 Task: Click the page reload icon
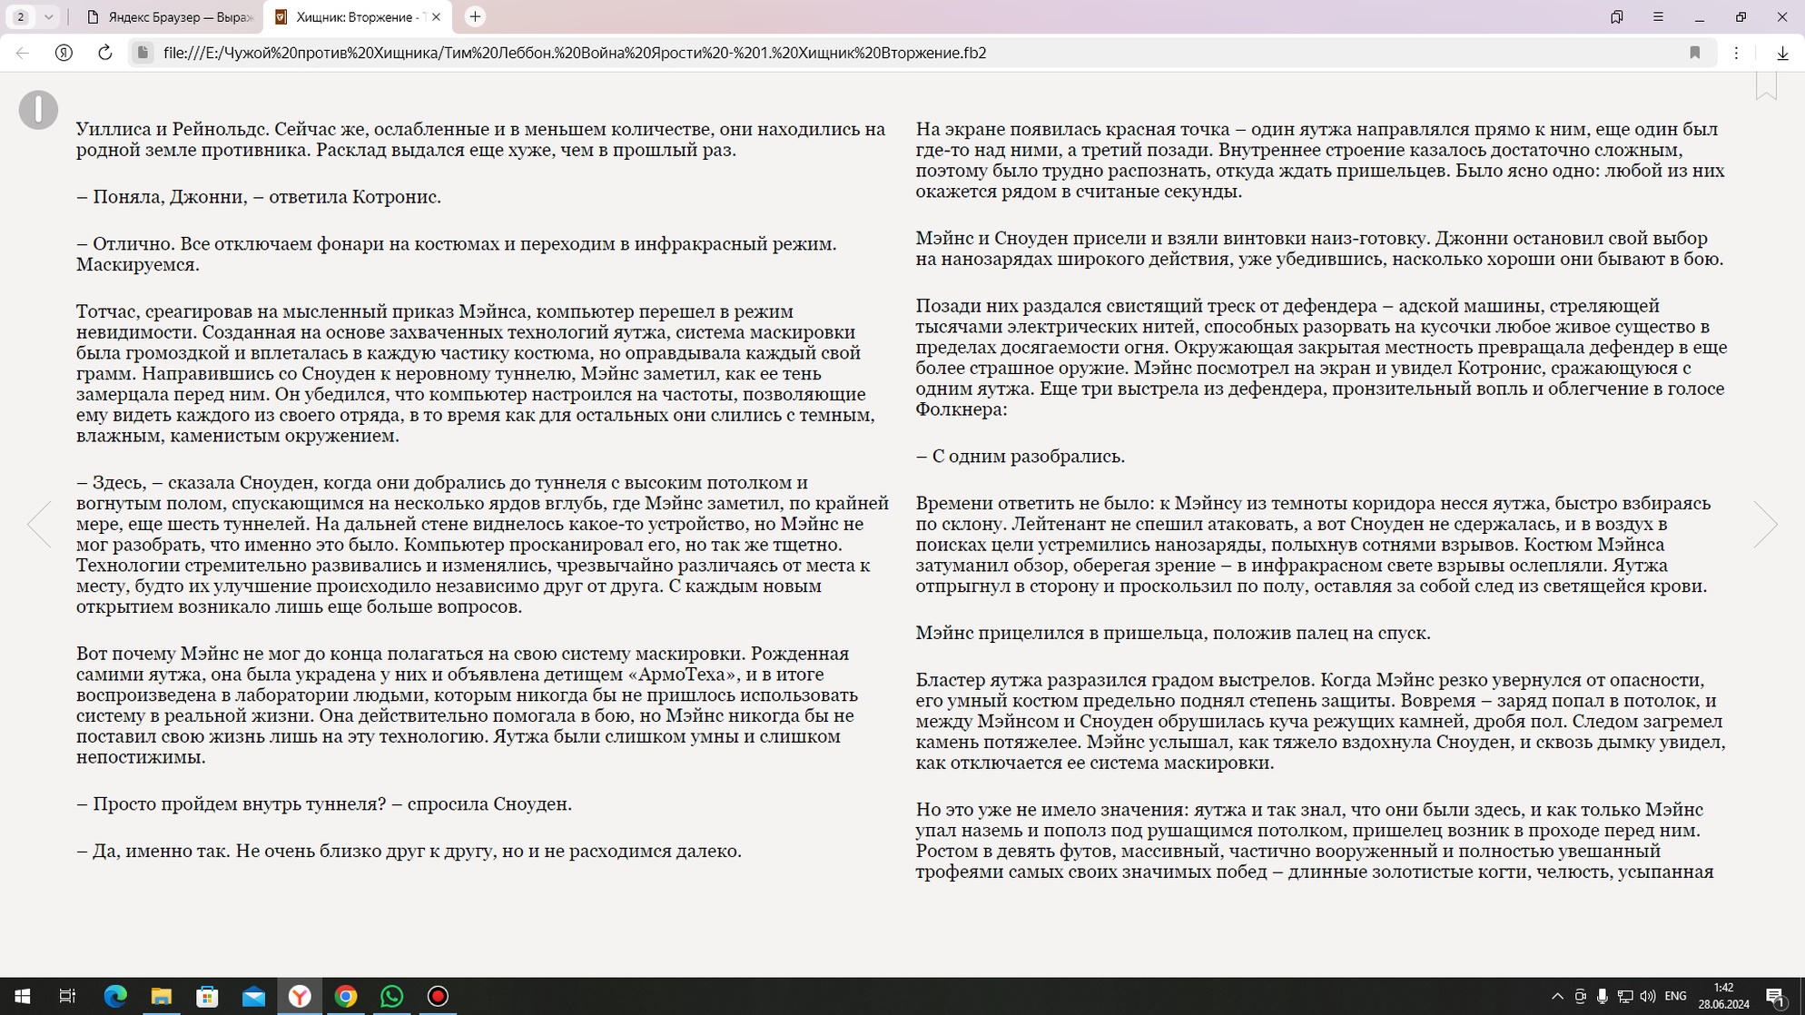pyautogui.click(x=104, y=53)
